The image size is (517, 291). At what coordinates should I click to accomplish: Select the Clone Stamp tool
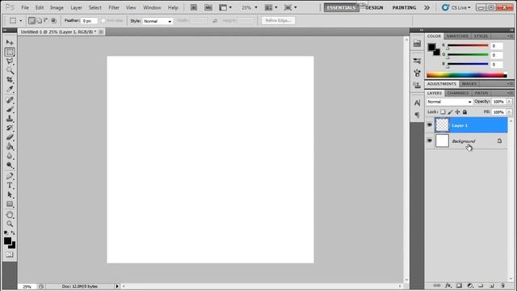[10, 119]
